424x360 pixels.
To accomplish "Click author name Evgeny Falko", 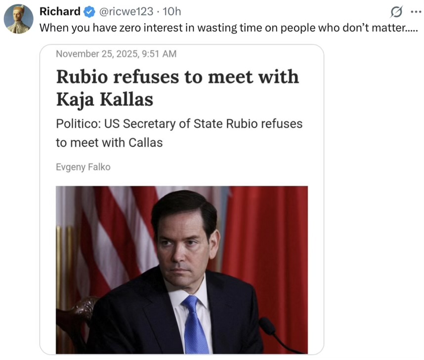I will coord(83,167).
